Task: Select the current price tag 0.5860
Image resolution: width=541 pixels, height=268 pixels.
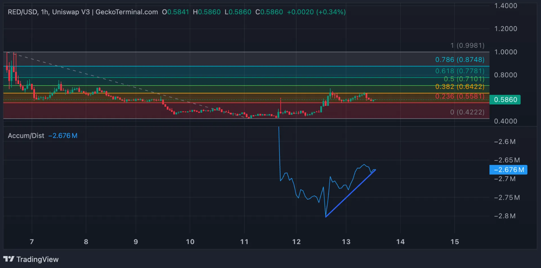Action: (x=505, y=100)
